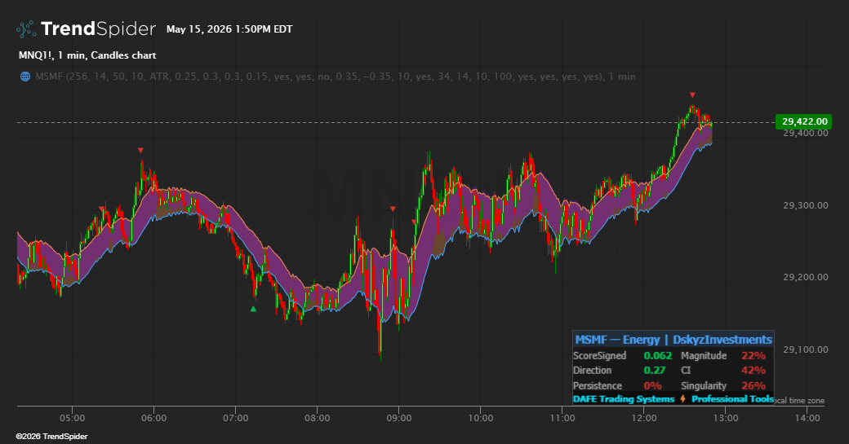Click the TrendSpider wordmark

click(98, 29)
